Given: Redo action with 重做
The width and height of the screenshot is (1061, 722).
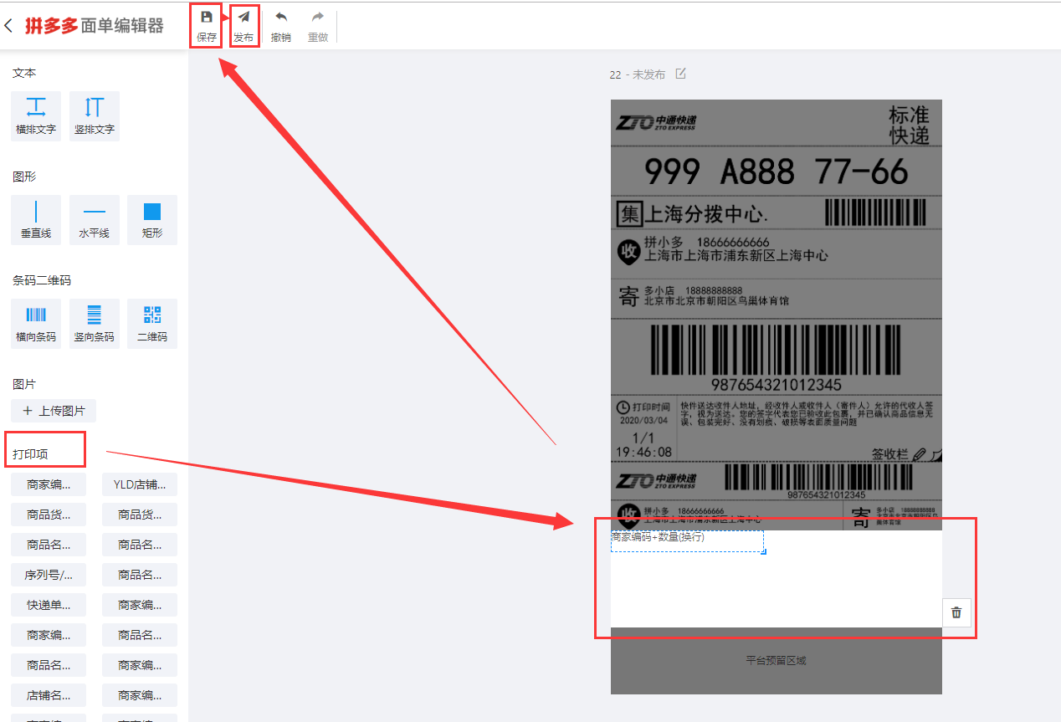Looking at the screenshot, I should tap(318, 27).
